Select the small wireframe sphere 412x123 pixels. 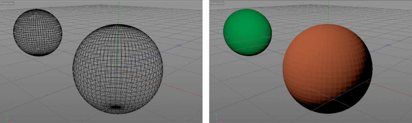coord(37,32)
